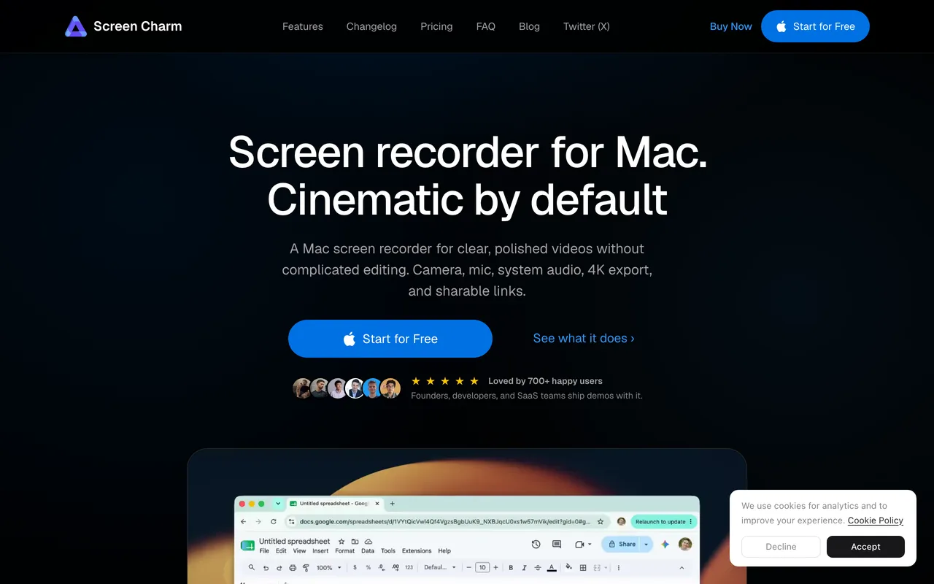Click the search menus magnifier icon

tap(251, 567)
